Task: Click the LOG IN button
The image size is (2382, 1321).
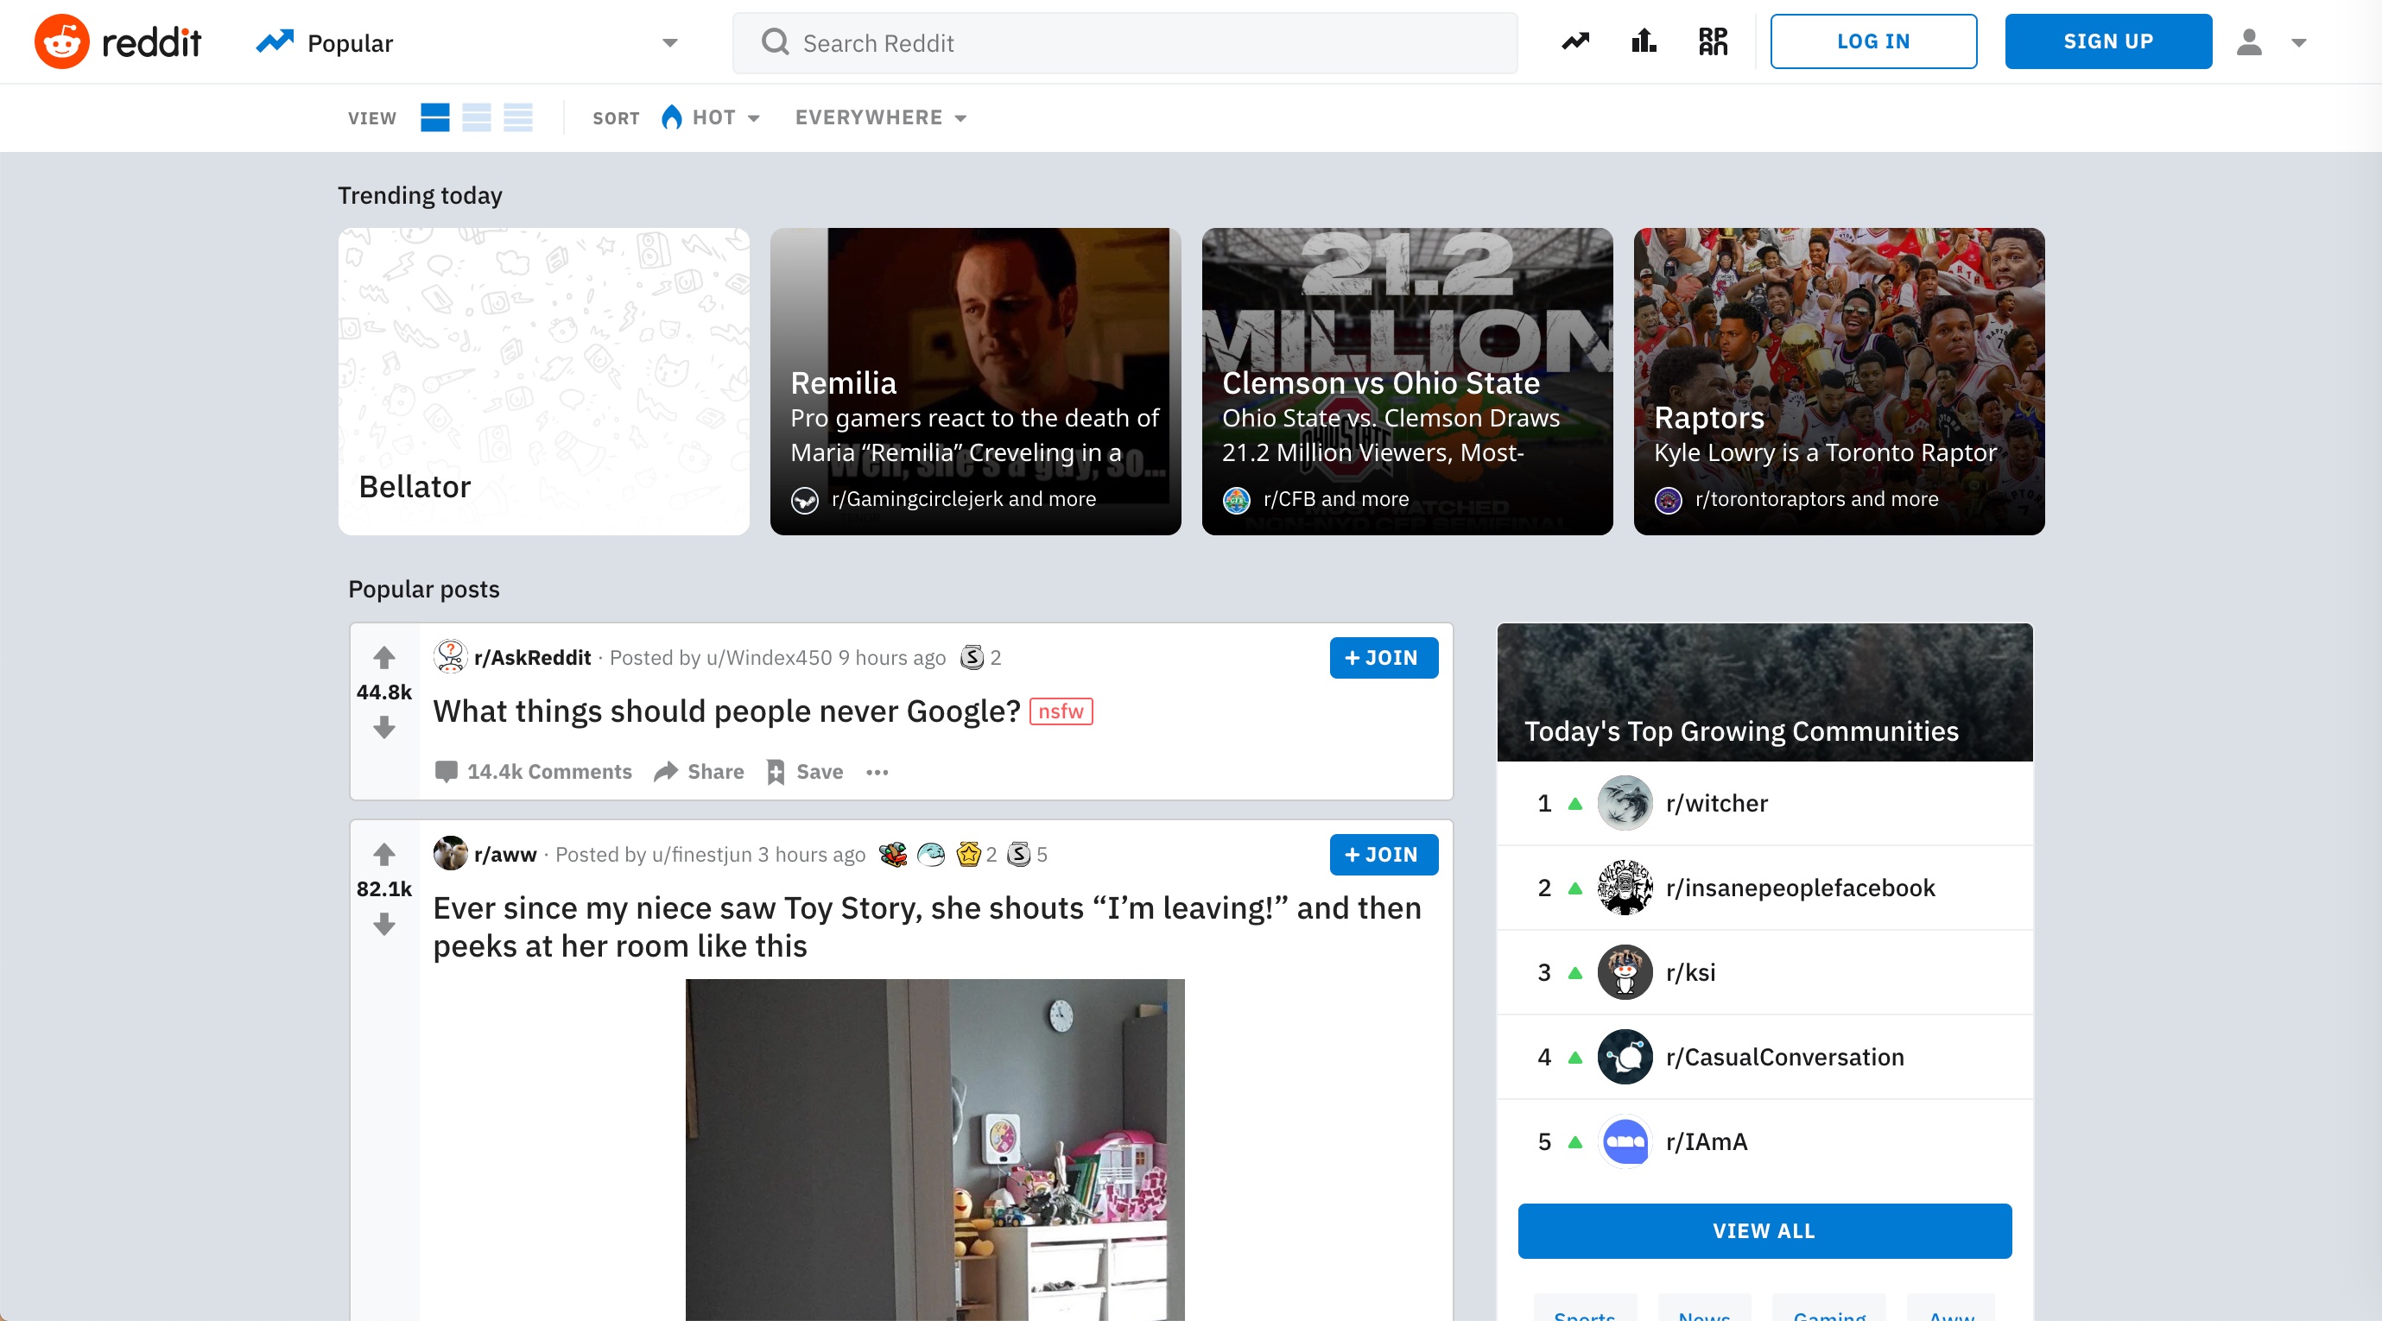Action: [x=1872, y=41]
